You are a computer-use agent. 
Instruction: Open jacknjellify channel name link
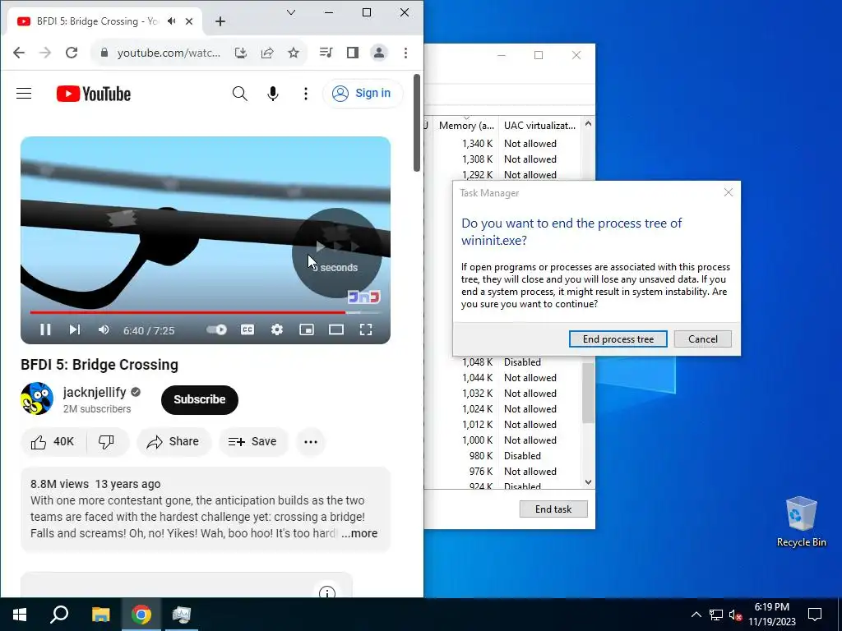[x=95, y=392]
